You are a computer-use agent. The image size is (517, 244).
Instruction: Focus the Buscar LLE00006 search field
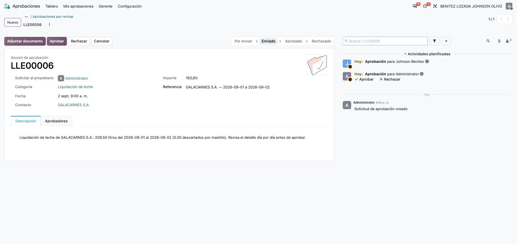385,41
